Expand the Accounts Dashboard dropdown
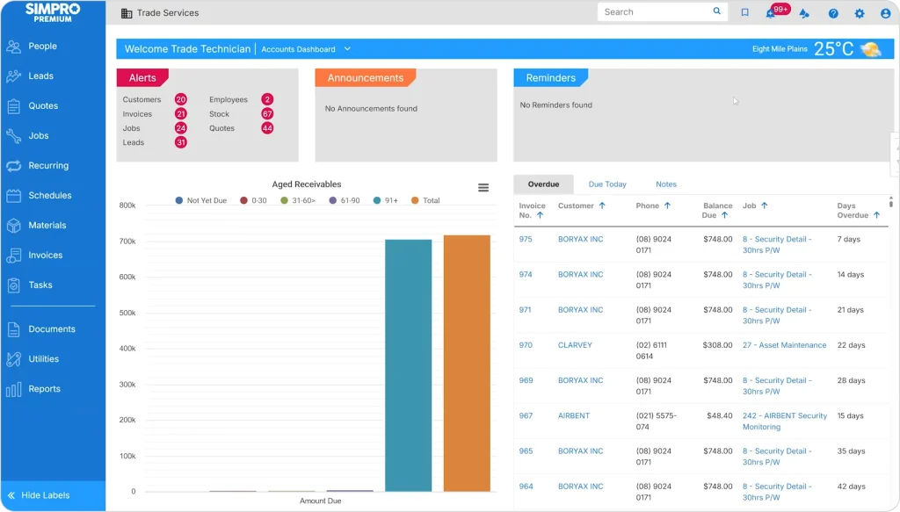 pos(347,49)
